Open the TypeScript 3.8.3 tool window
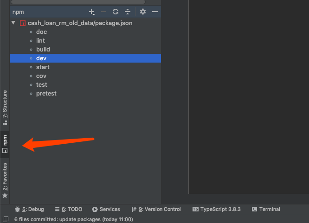 click(x=216, y=209)
